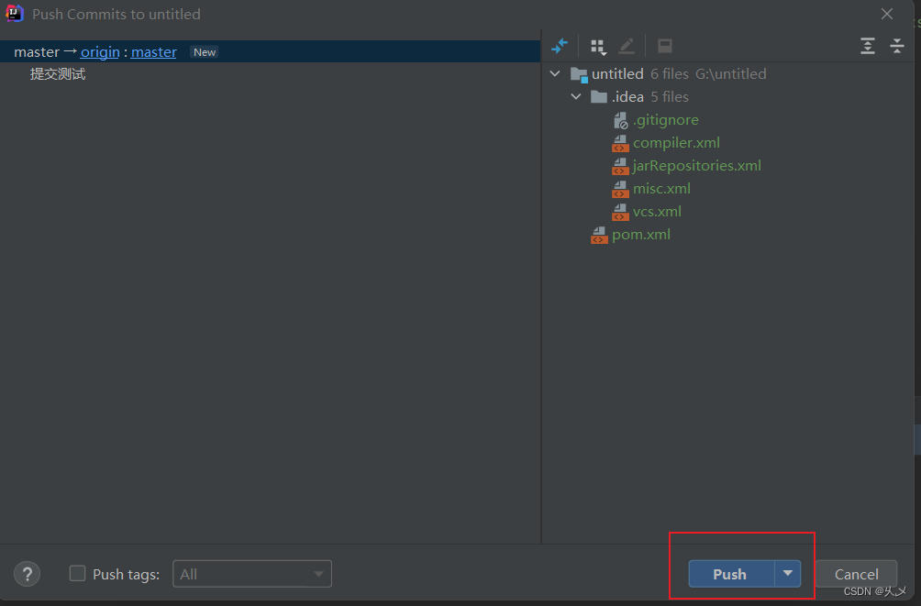Select the 提交测试 commit entry

point(59,72)
